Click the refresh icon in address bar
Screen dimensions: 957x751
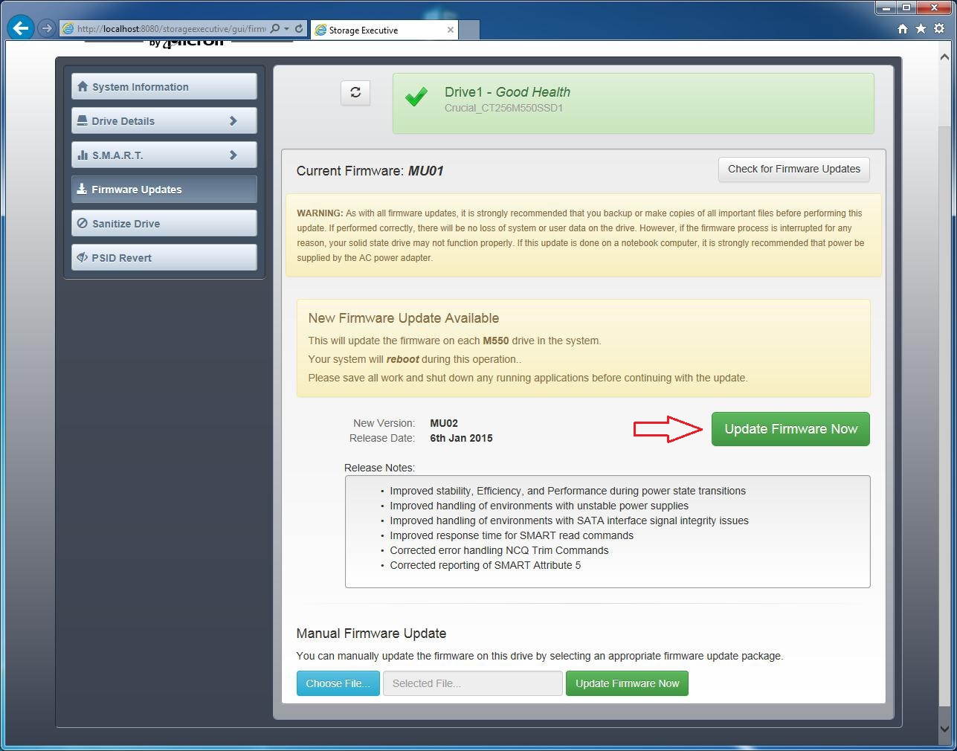299,28
